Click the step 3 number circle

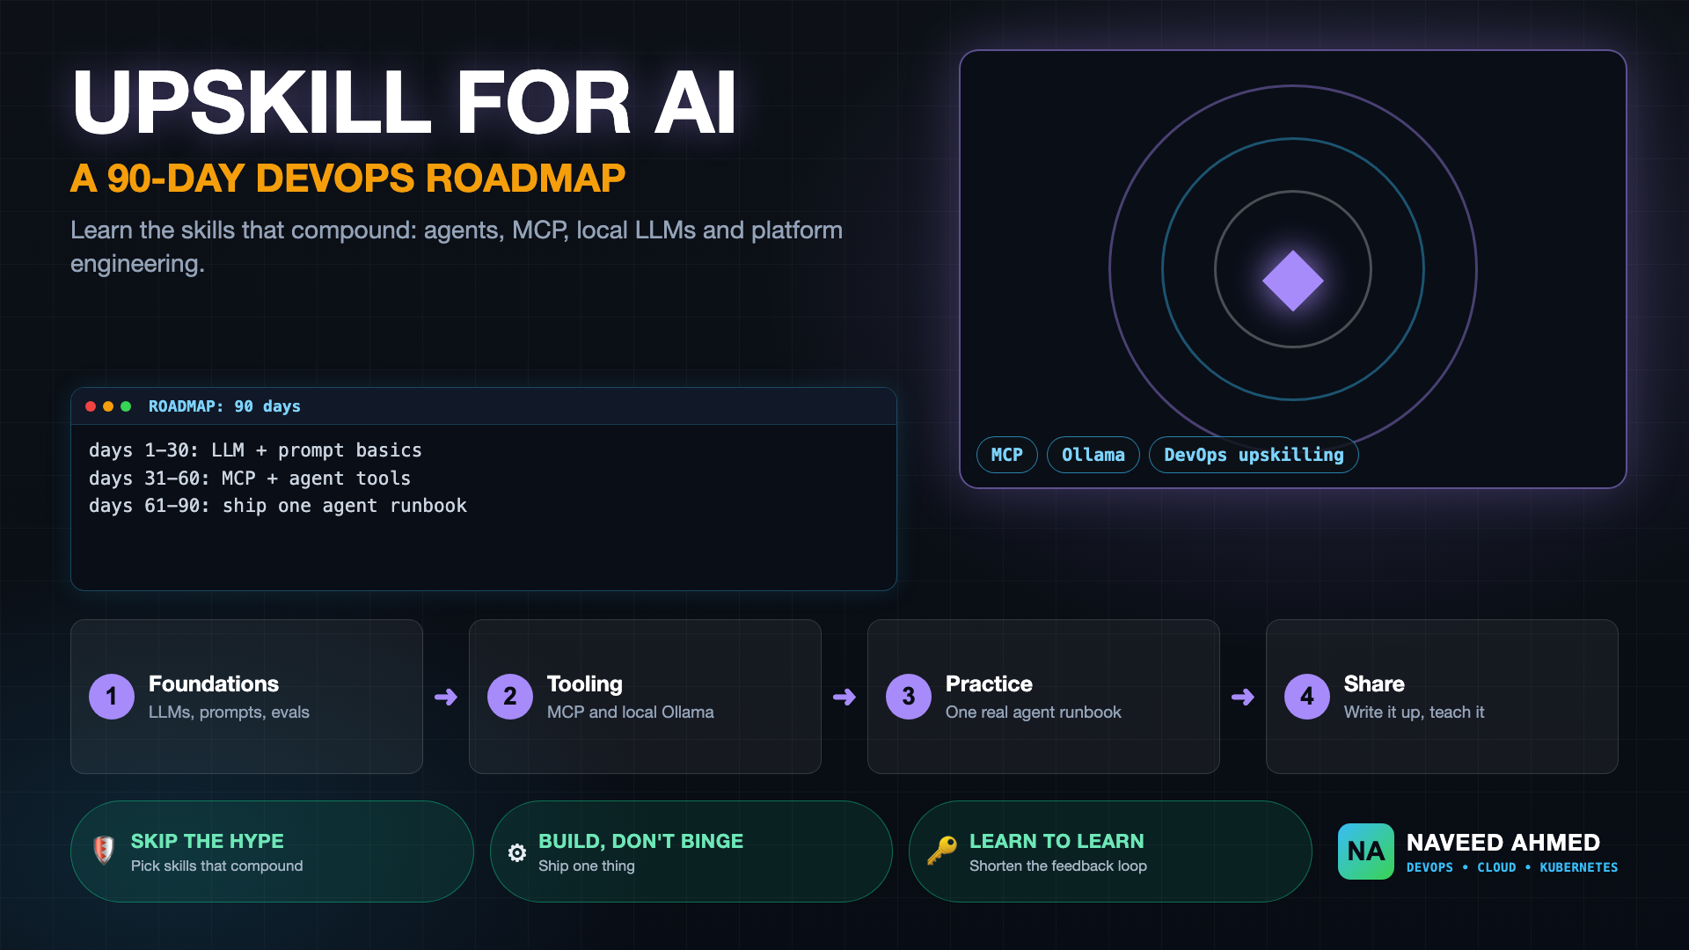pos(909,697)
